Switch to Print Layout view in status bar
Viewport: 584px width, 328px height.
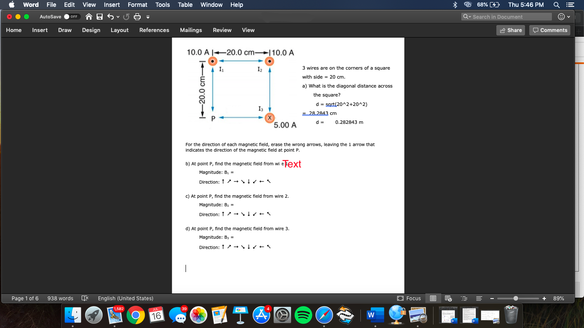pyautogui.click(x=433, y=298)
